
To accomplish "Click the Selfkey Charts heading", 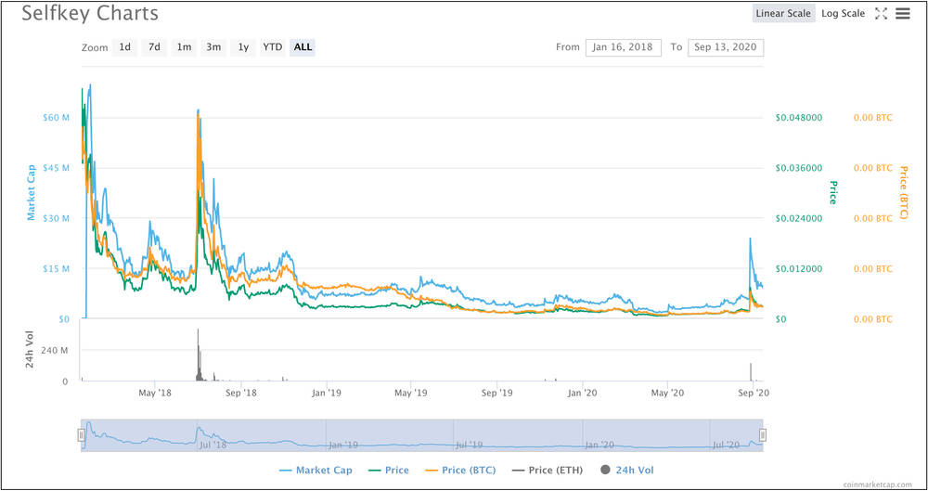I will pos(90,13).
